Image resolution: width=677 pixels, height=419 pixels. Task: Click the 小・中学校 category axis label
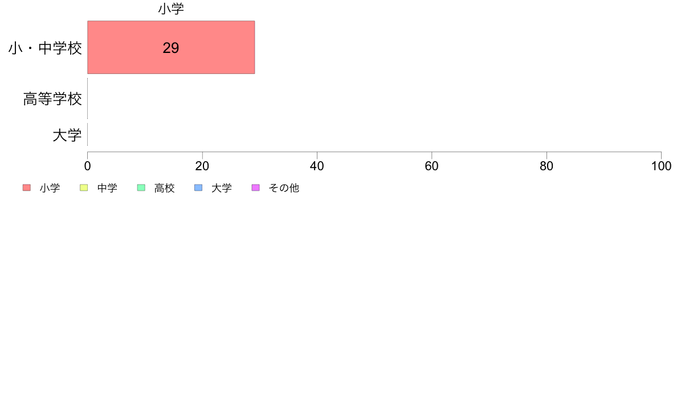pos(45,48)
